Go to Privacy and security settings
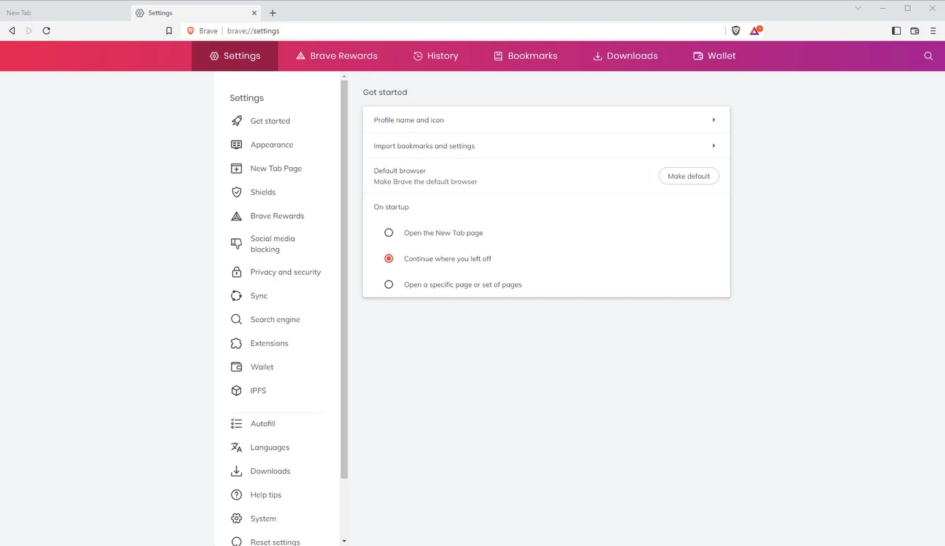This screenshot has height=546, width=945. coord(285,272)
